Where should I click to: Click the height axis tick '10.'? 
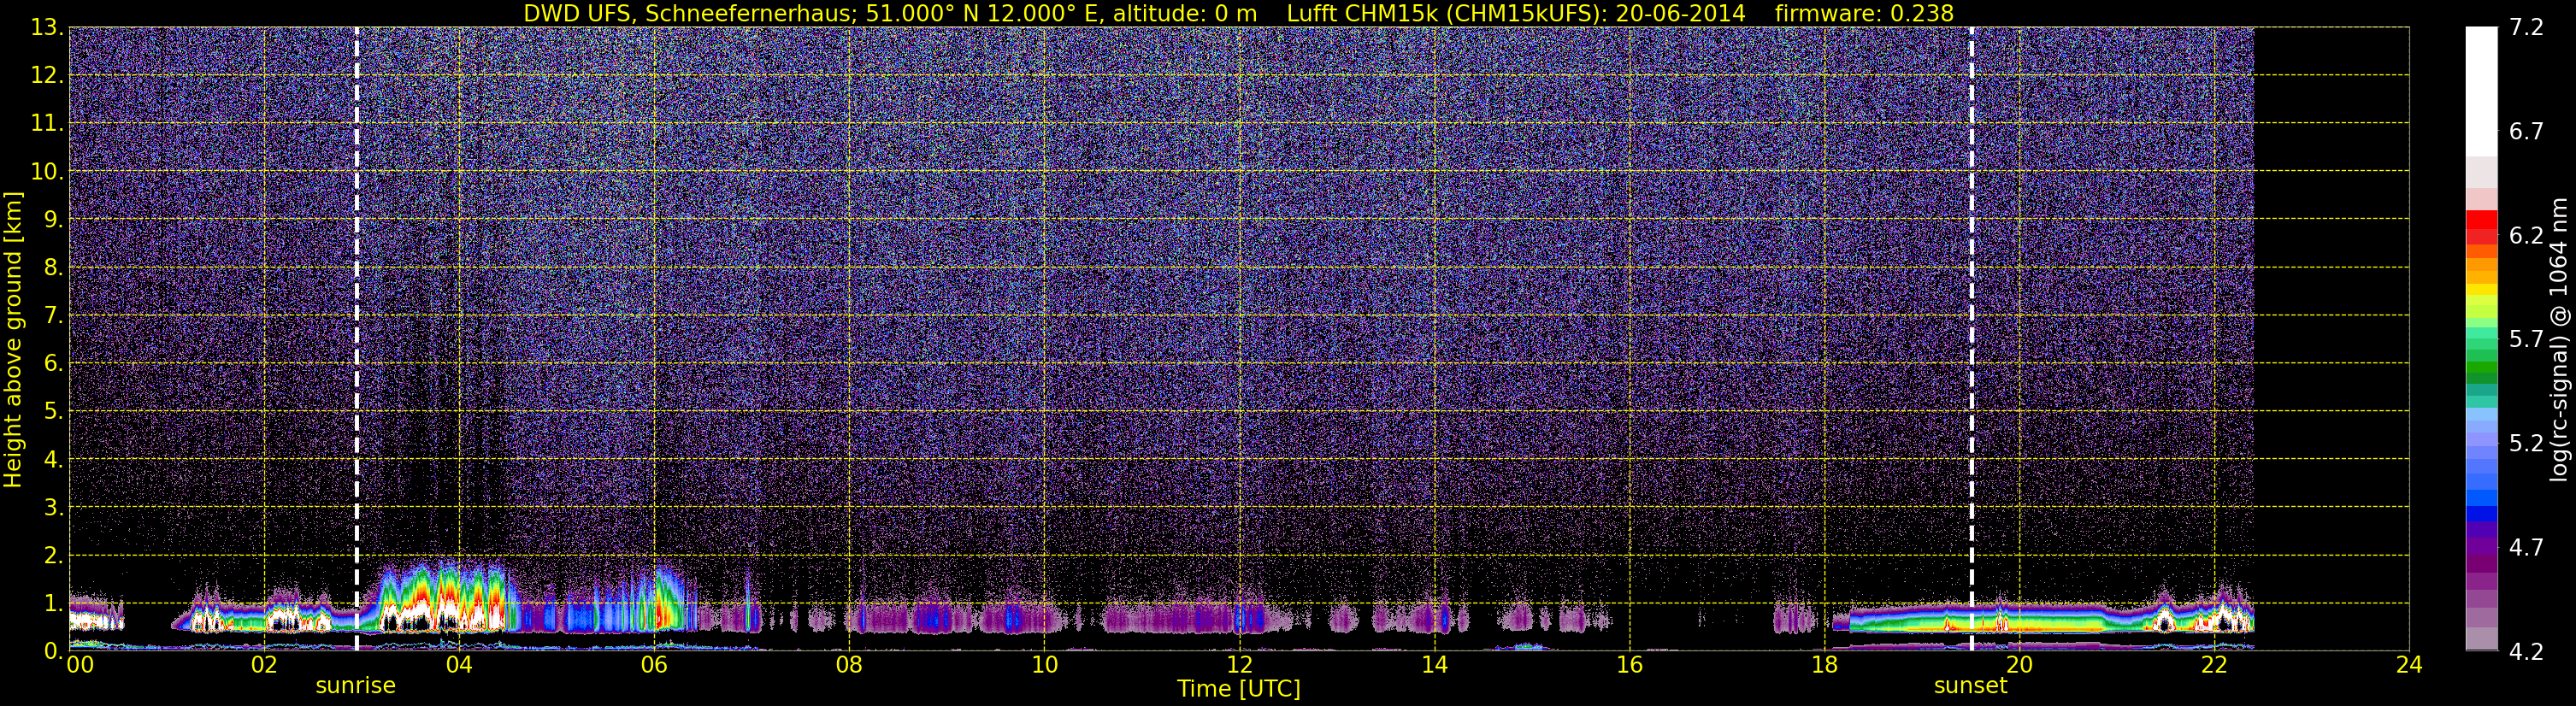coord(47,171)
